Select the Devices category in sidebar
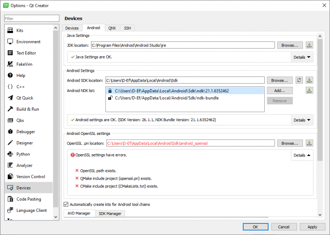The height and width of the screenshot is (235, 330). pyautogui.click(x=29, y=188)
